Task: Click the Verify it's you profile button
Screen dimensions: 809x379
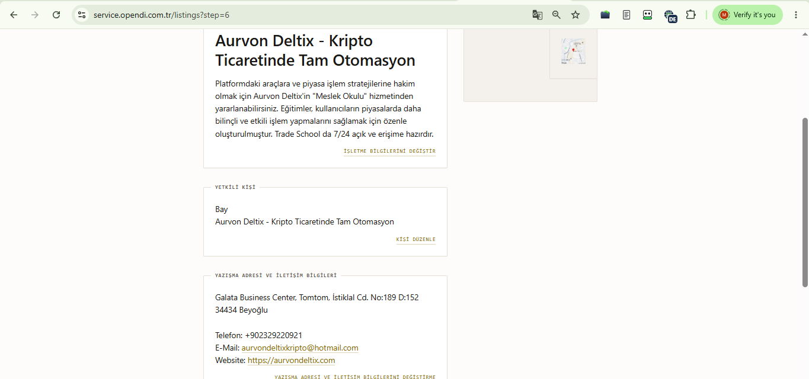Action: tap(747, 15)
